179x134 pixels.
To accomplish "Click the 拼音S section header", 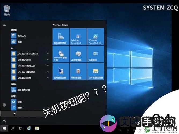I will tap(13, 96).
